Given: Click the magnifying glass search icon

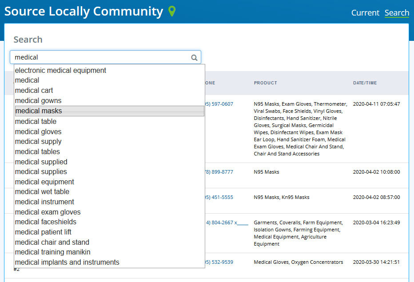Looking at the screenshot, I should [194, 57].
